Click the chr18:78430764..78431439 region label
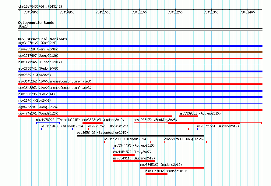Screen dimensions: 271x186 pyautogui.click(x=40, y=6)
